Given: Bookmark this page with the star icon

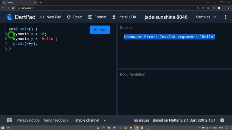Looking at the screenshot, I should coord(208,8).
